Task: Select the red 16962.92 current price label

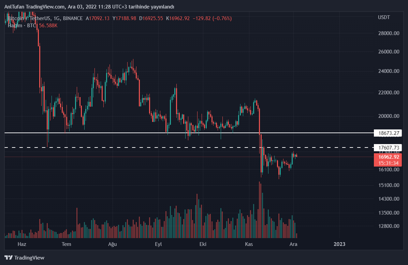Action: coord(388,157)
